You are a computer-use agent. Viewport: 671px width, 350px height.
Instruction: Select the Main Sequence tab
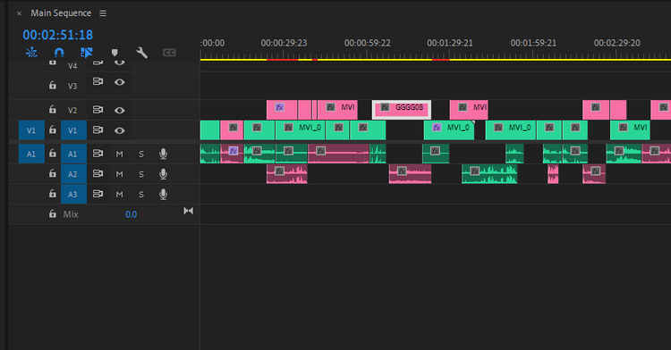pyautogui.click(x=61, y=13)
